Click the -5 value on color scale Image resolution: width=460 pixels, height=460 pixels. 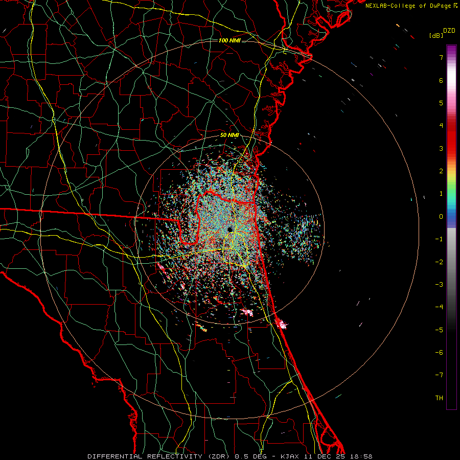pos(439,330)
